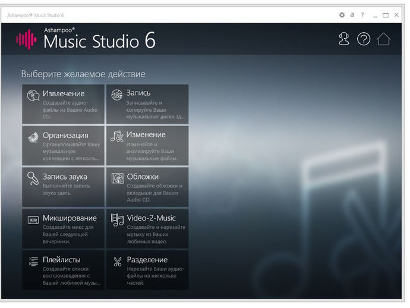Click text 'Нарезайте Ваши аудио-файлы'
Screen dimensions: 410x308
(156, 272)
